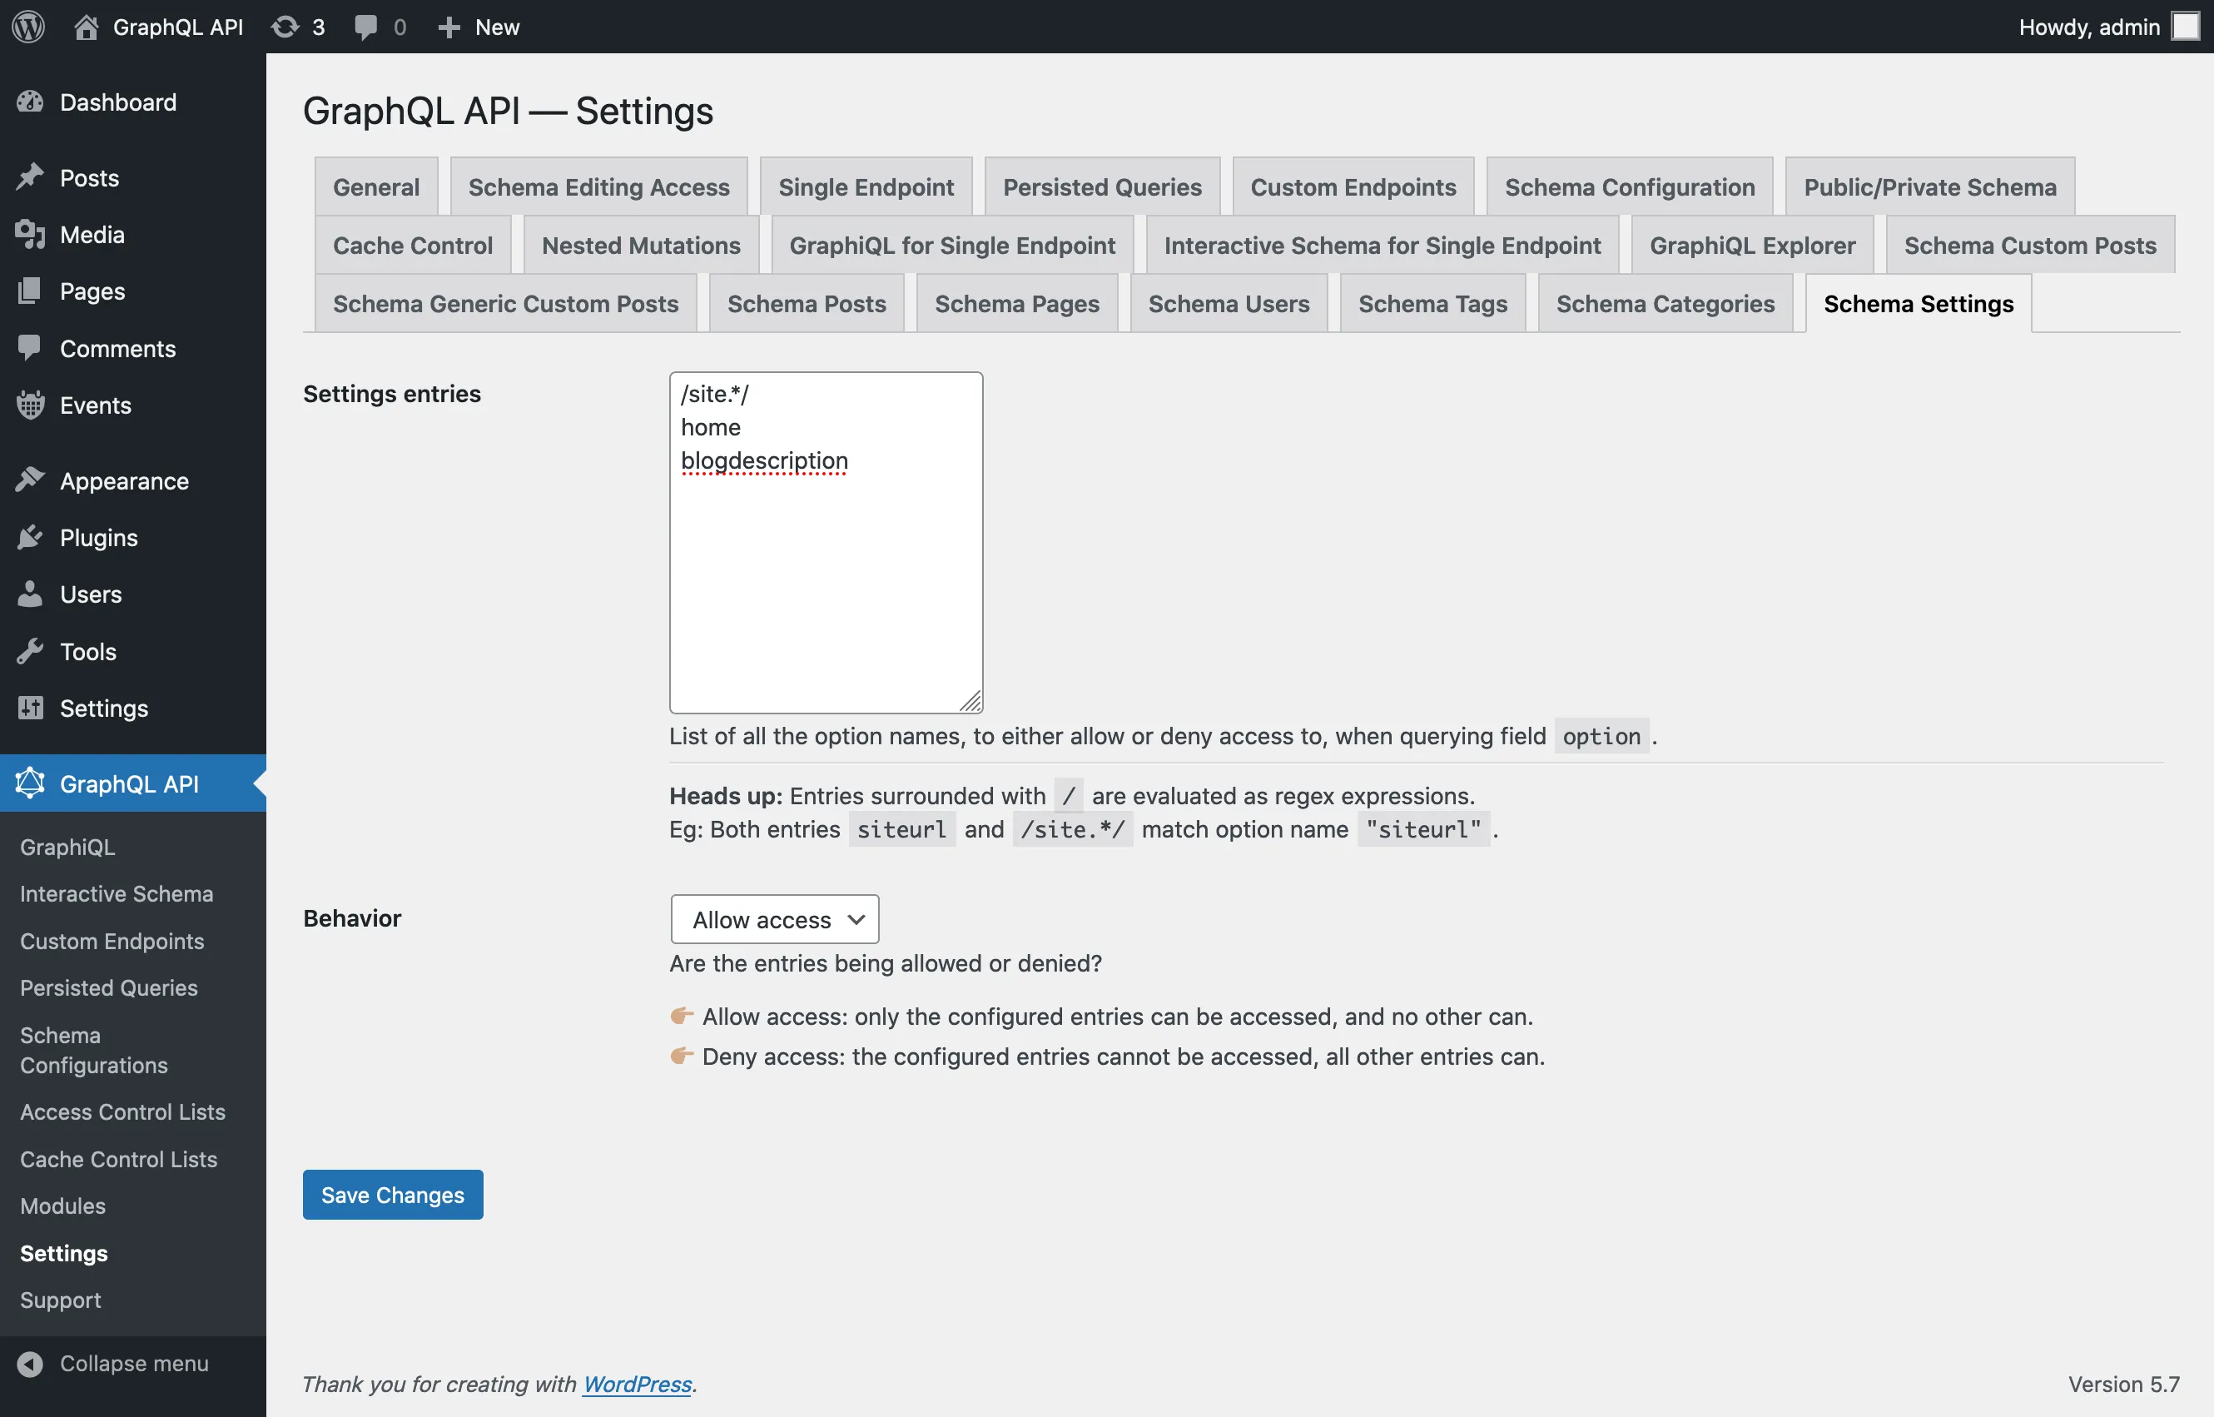Select the Schema Settings tab
Image resolution: width=2214 pixels, height=1417 pixels.
click(x=1919, y=303)
